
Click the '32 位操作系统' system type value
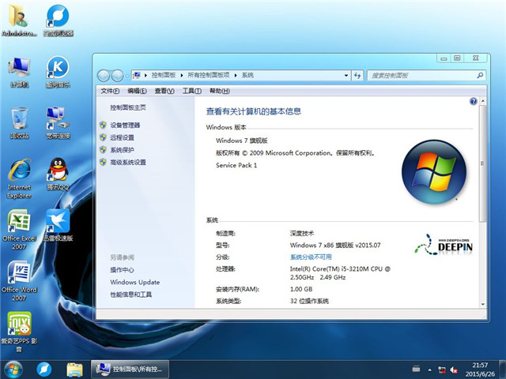pos(309,301)
